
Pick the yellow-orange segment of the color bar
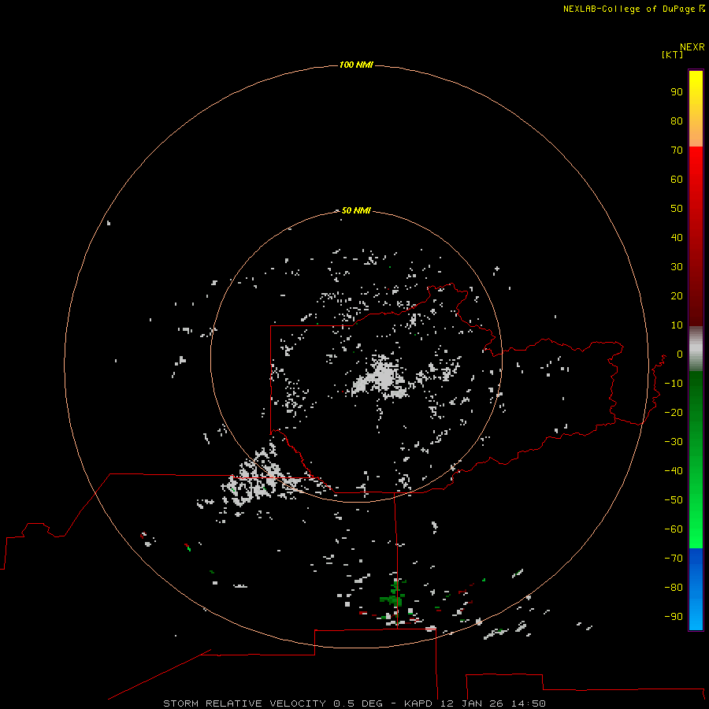[x=696, y=109]
